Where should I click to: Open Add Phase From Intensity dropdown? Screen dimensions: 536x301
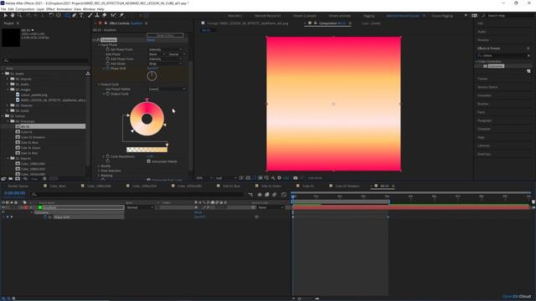(x=166, y=59)
